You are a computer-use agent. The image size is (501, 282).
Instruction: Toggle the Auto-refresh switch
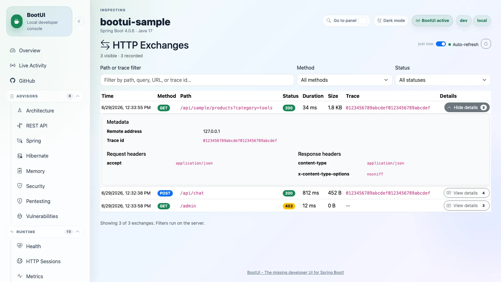click(441, 44)
